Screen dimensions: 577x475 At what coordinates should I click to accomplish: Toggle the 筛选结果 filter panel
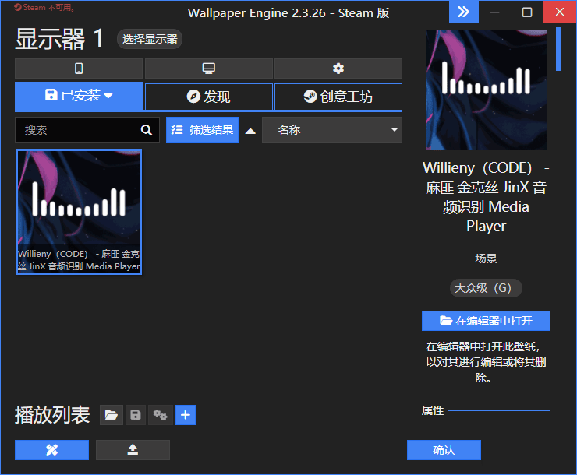pyautogui.click(x=202, y=130)
